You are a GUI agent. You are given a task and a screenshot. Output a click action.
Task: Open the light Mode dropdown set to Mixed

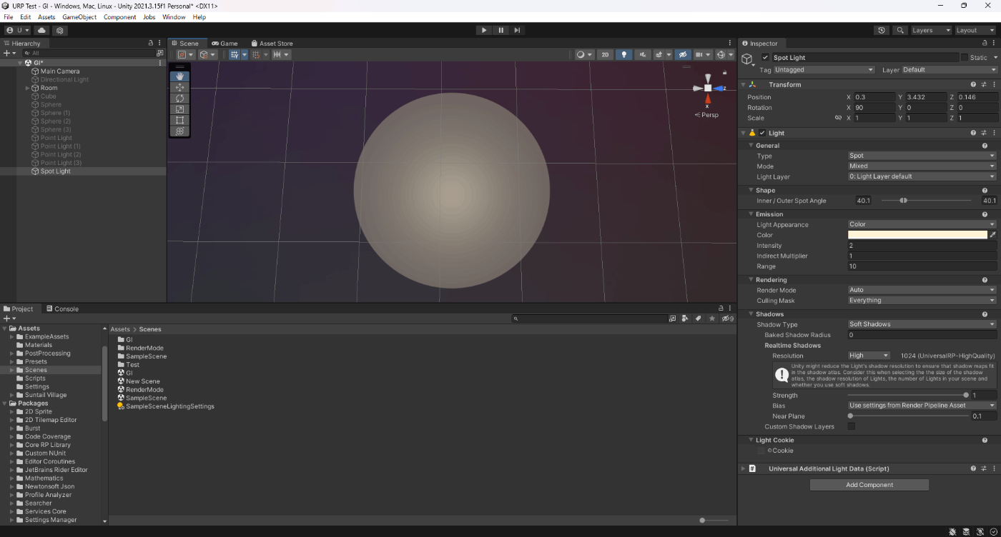coord(921,166)
